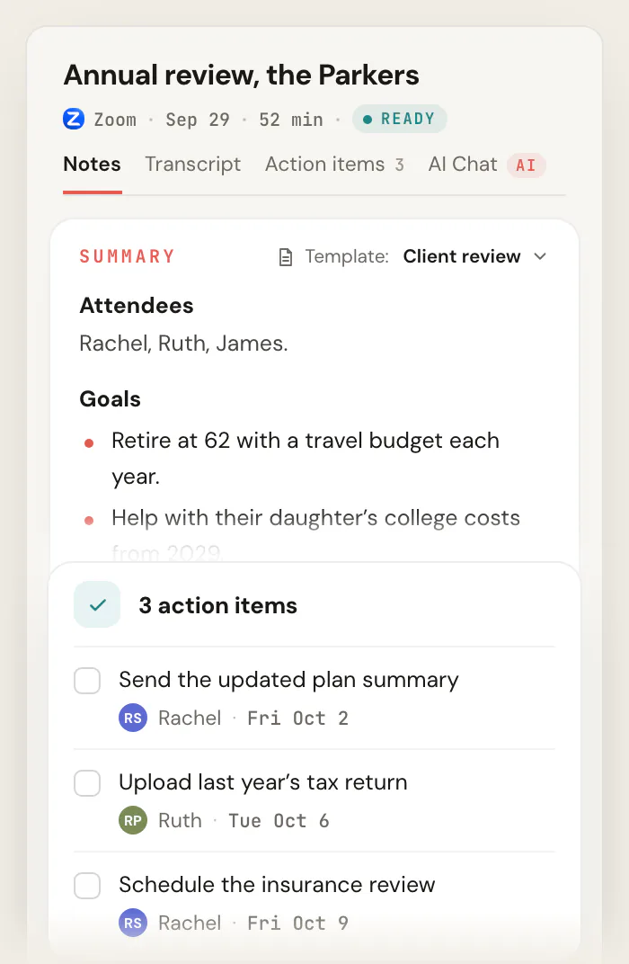Open the Action items tab
The width and height of the screenshot is (629, 964).
click(x=334, y=165)
